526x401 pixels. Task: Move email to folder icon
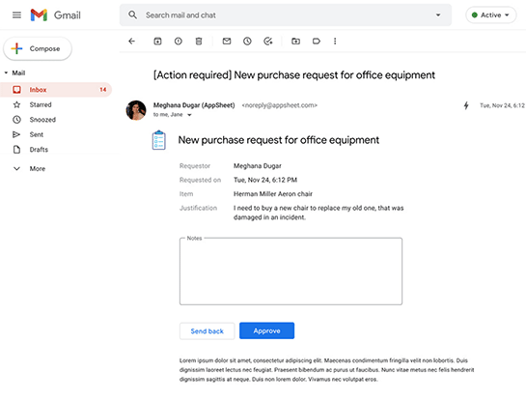click(295, 41)
